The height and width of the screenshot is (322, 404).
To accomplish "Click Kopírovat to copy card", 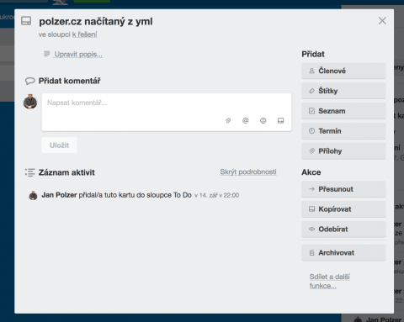I will pos(343,209).
